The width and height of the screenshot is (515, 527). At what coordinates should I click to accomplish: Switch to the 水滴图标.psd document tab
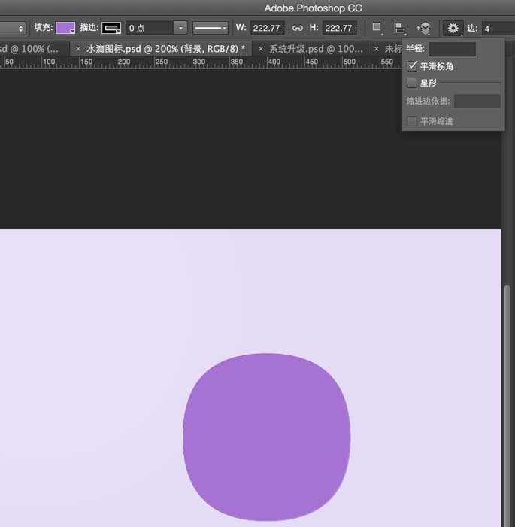point(165,48)
